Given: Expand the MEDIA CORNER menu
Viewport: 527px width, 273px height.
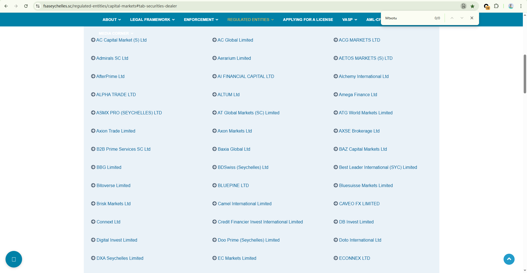Looking at the screenshot, I should 116,33.
